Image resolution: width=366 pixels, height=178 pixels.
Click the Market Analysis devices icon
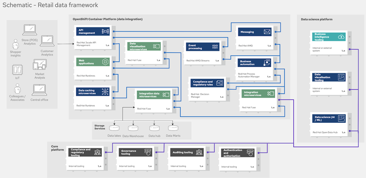pyautogui.click(x=40, y=65)
